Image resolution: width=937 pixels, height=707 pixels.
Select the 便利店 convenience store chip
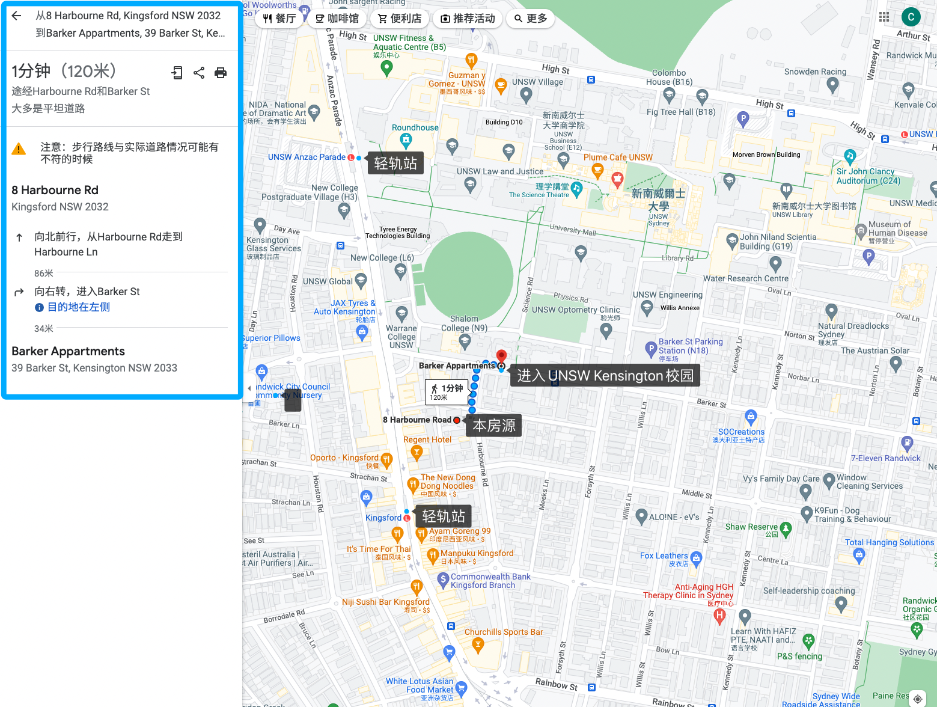[x=400, y=19]
